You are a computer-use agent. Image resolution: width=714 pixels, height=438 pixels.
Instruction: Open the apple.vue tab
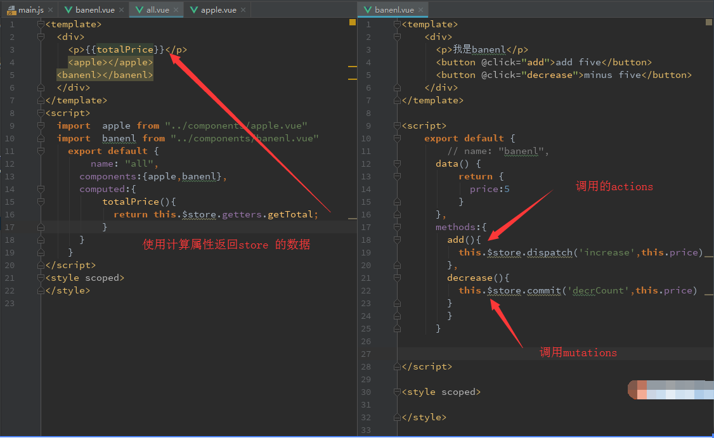219,10
